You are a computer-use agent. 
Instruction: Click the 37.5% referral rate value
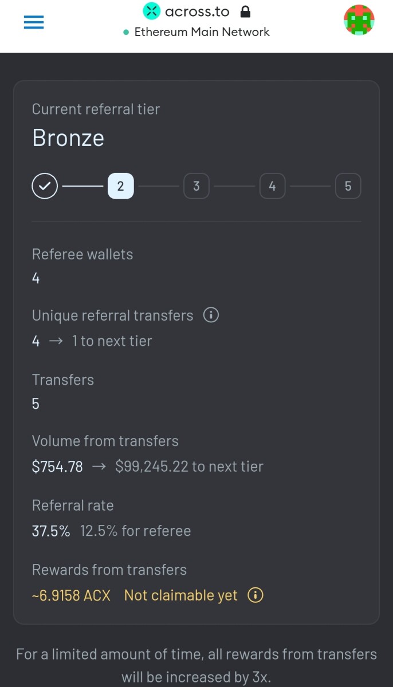(x=51, y=531)
